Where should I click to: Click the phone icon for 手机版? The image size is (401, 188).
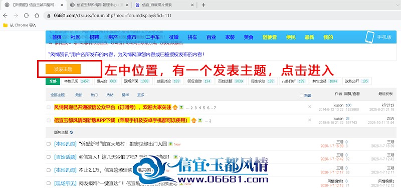pyautogui.click(x=369, y=37)
